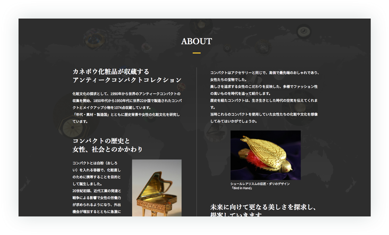Click the golden piano compact photo

tap(157, 188)
